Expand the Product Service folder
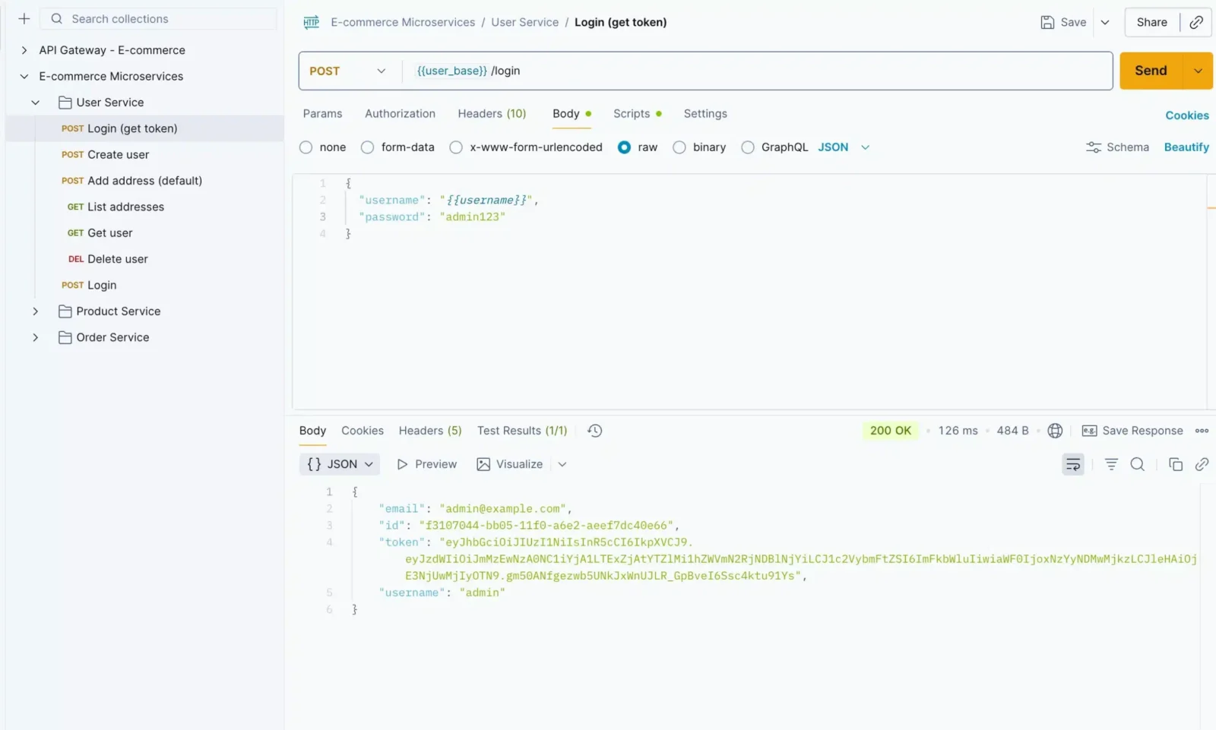This screenshot has height=730, width=1216. point(36,311)
